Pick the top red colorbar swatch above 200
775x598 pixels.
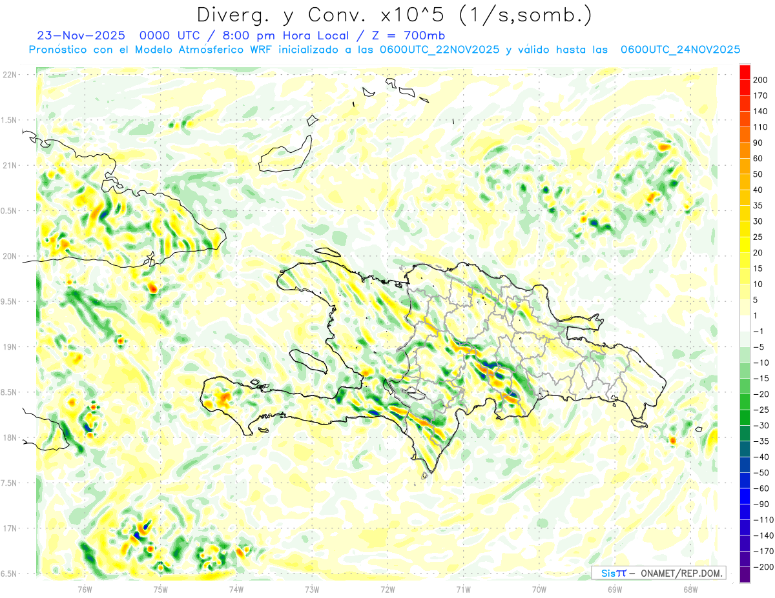coord(745,72)
